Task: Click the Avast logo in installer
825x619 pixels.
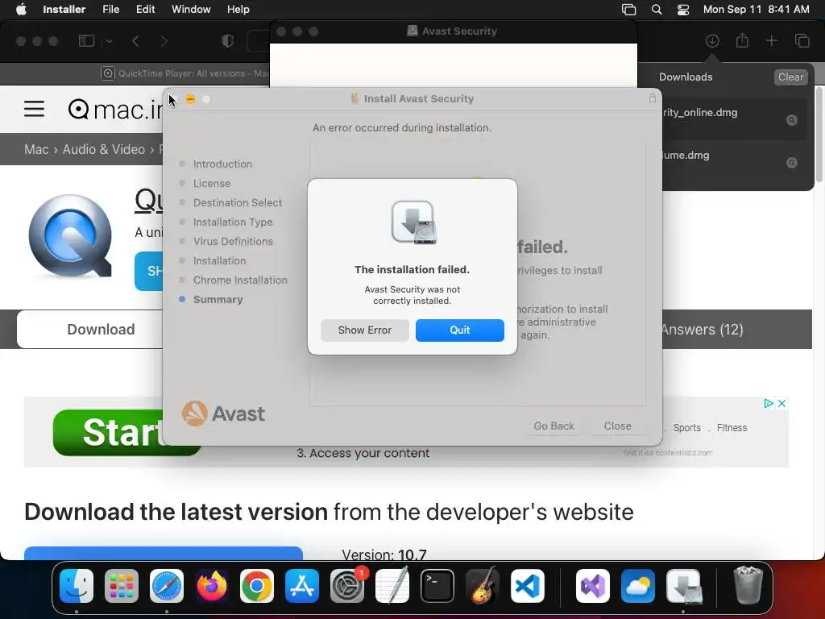Action: click(224, 413)
